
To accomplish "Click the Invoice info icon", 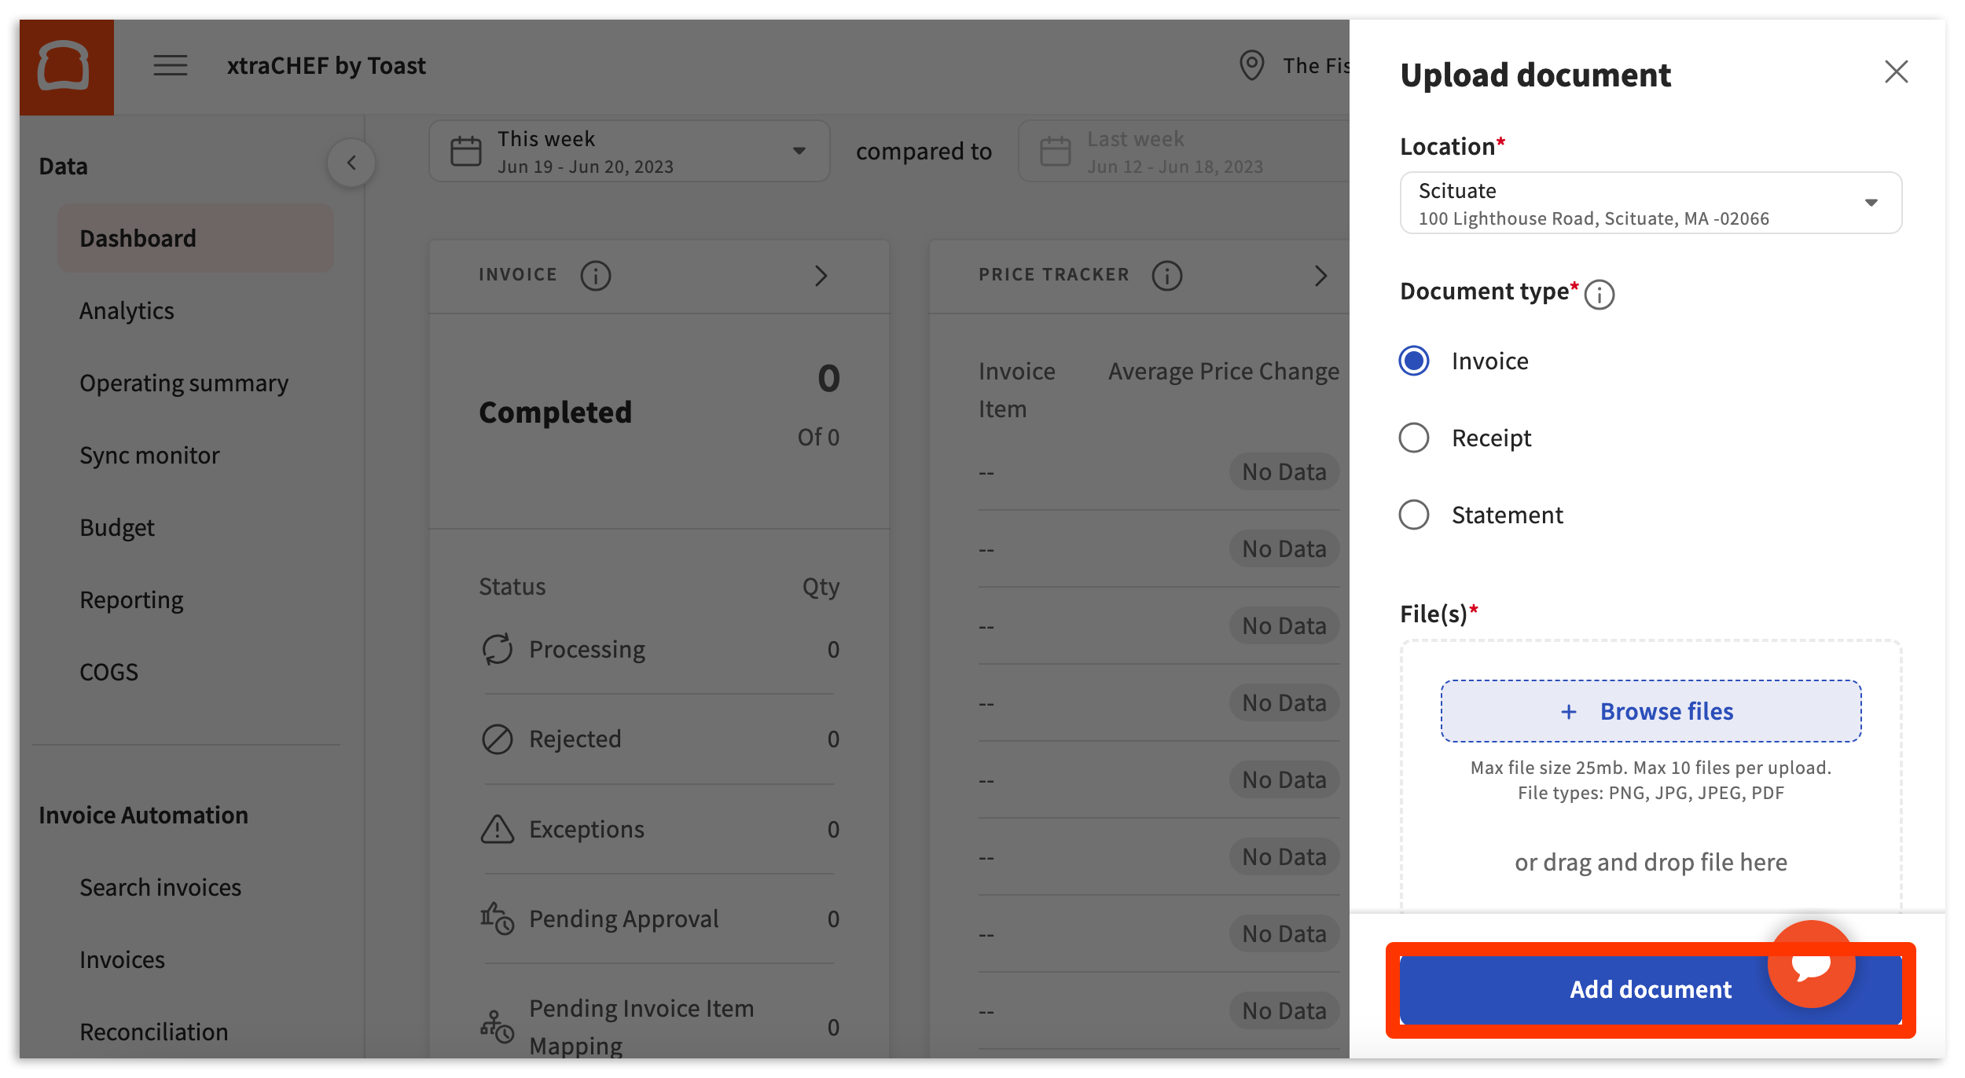I will 595,276.
